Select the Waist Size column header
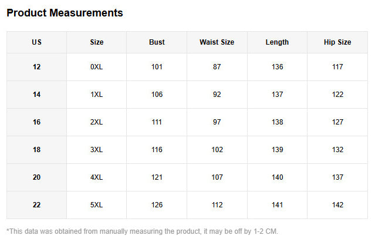Image resolution: width=375 pixels, height=242 pixels. (x=217, y=42)
